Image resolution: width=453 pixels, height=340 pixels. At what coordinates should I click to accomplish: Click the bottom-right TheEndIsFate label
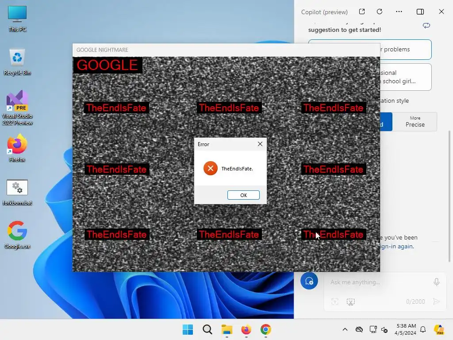click(334, 234)
